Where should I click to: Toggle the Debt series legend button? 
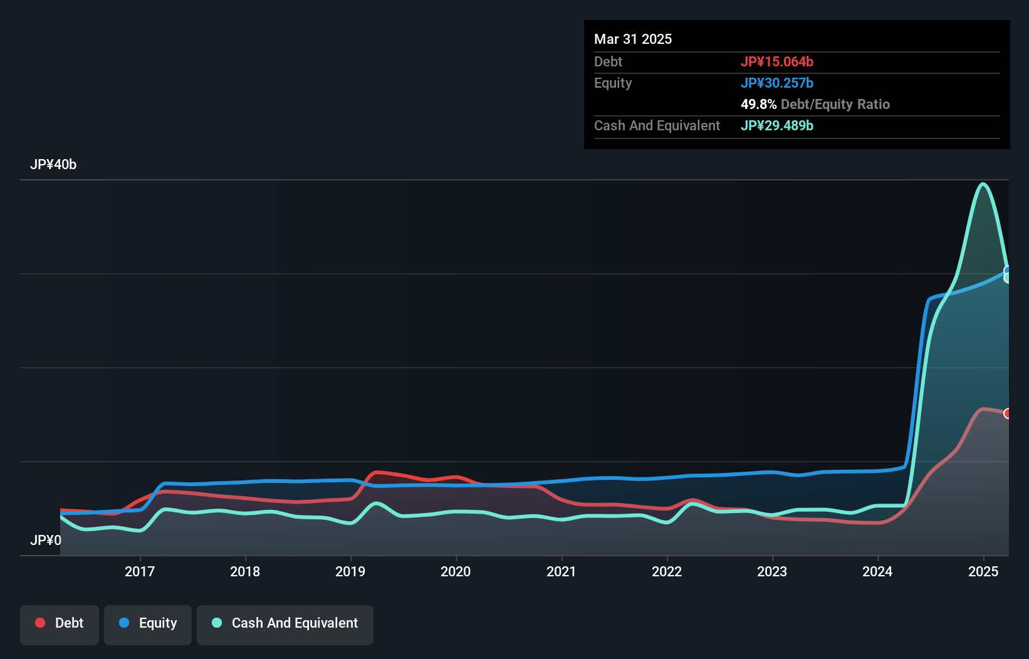tap(60, 625)
